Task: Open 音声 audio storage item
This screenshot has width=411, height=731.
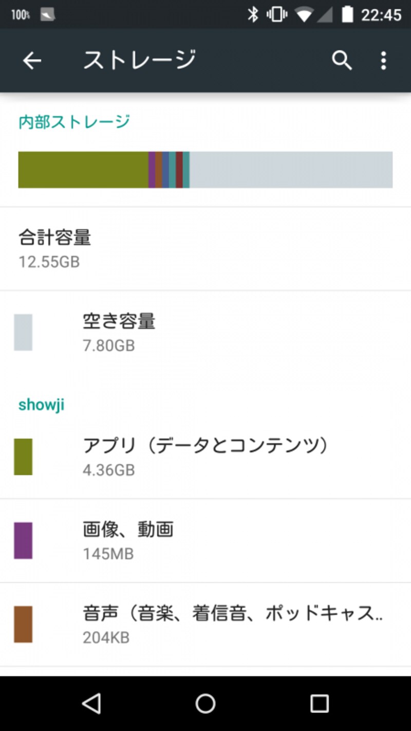Action: click(206, 624)
